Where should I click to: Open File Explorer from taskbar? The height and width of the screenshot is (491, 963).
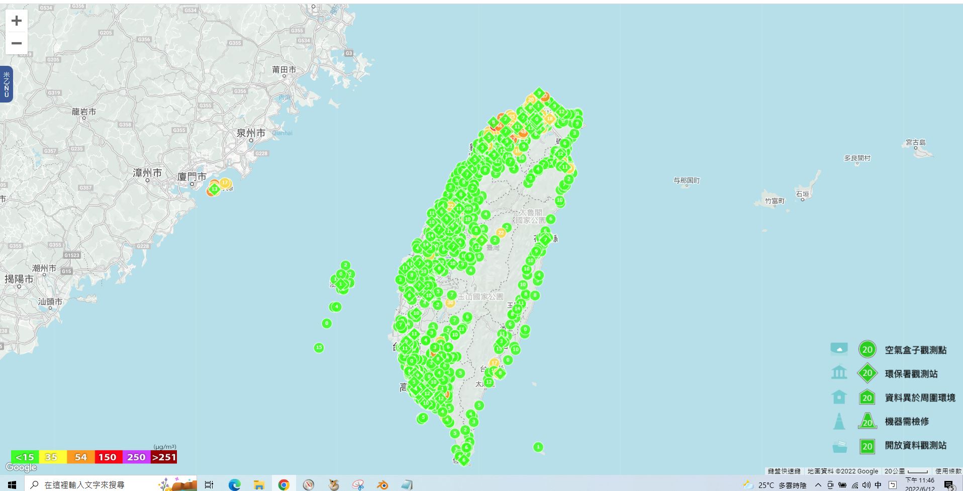coord(259,484)
